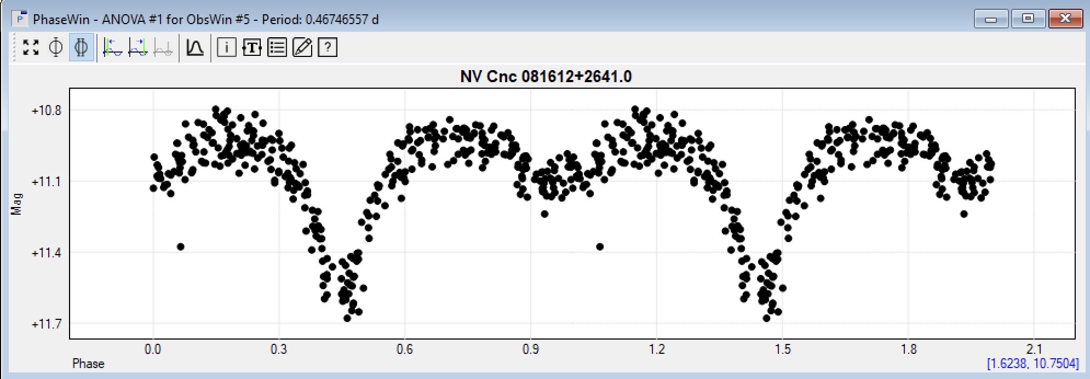Open the info 'i' button
Image resolution: width=1090 pixels, height=379 pixels.
(226, 48)
